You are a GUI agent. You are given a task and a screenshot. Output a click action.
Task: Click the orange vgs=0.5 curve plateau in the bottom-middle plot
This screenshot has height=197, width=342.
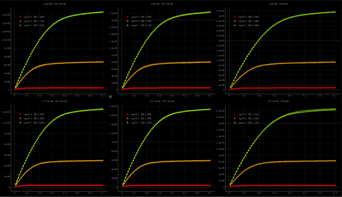coord(178,161)
